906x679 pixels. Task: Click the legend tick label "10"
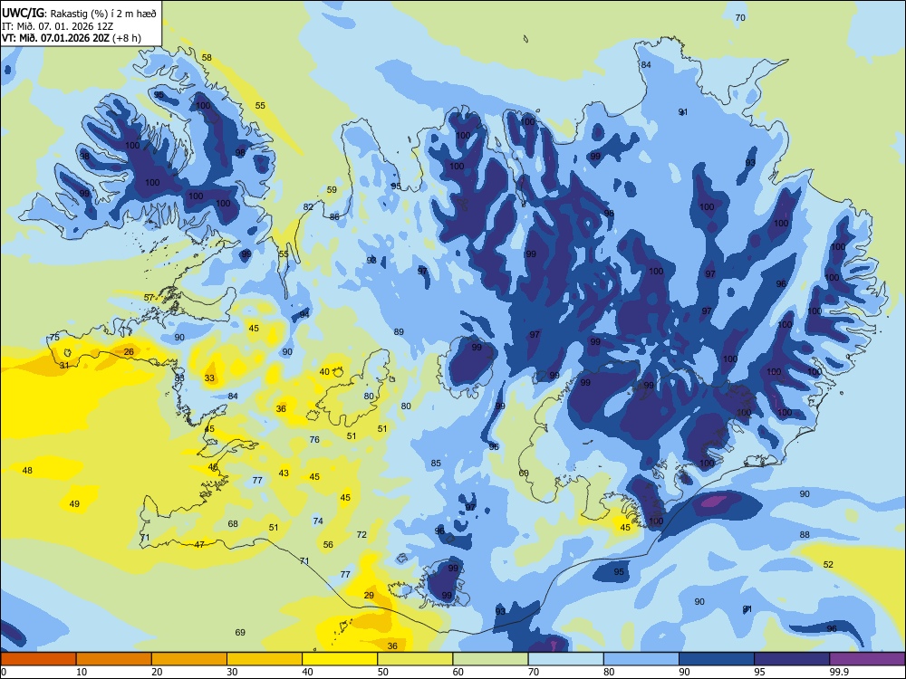(x=82, y=672)
